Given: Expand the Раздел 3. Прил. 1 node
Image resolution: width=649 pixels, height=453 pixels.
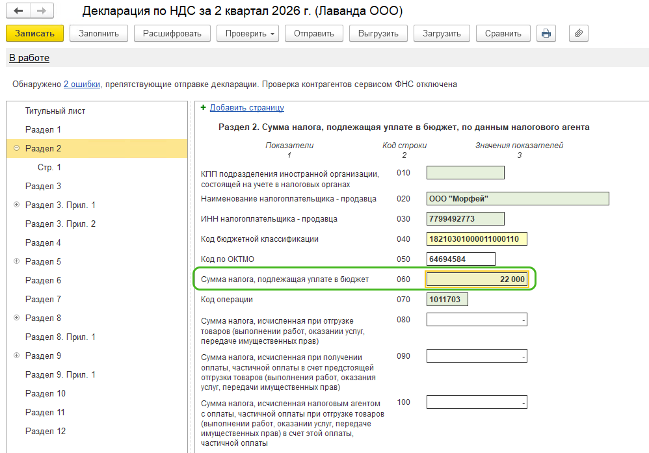Looking at the screenshot, I should pos(16,205).
